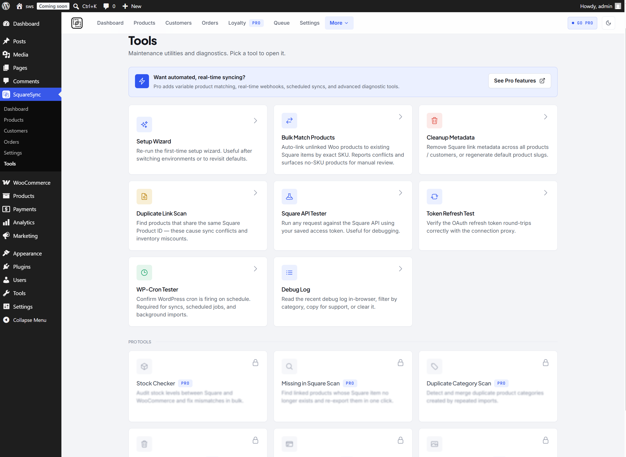Click the New button in the admin bar
The image size is (626, 457).
pos(132,6)
